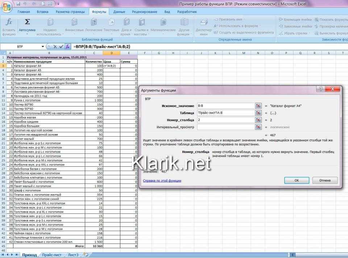Open Math functions library

[163, 25]
